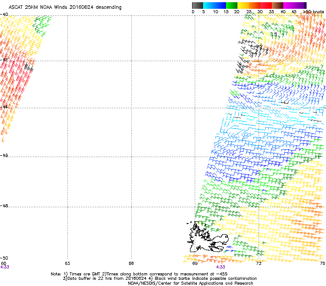Select the latitude label '-50'

tap(4, 258)
